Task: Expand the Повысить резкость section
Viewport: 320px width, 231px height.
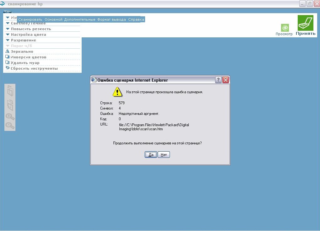Action: (42, 29)
